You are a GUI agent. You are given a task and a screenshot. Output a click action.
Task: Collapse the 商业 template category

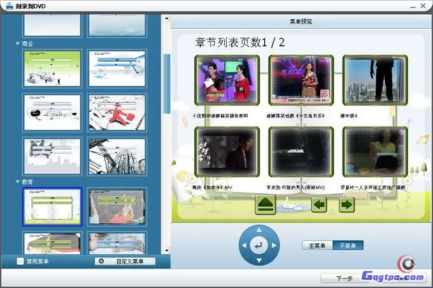pyautogui.click(x=18, y=44)
